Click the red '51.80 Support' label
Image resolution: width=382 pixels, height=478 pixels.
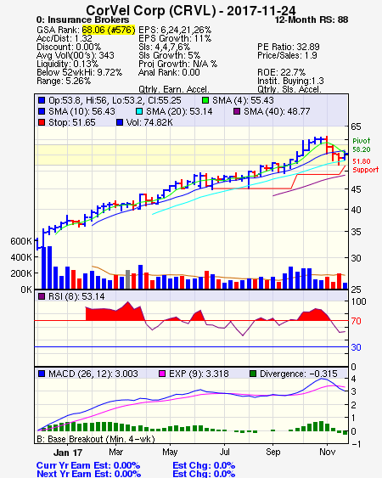[365, 166]
